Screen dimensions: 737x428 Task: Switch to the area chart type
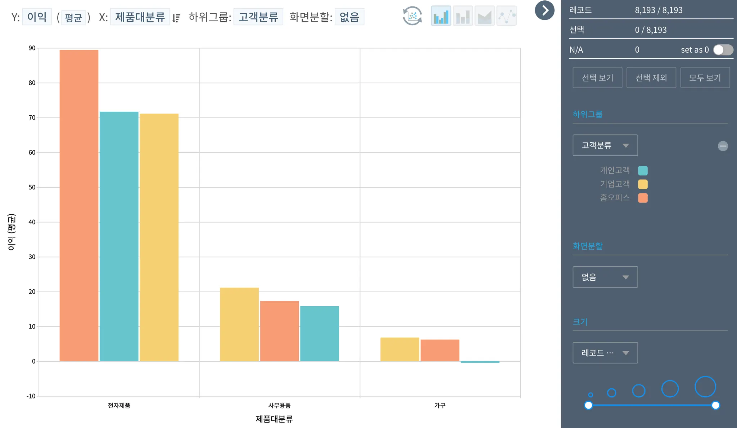click(484, 16)
